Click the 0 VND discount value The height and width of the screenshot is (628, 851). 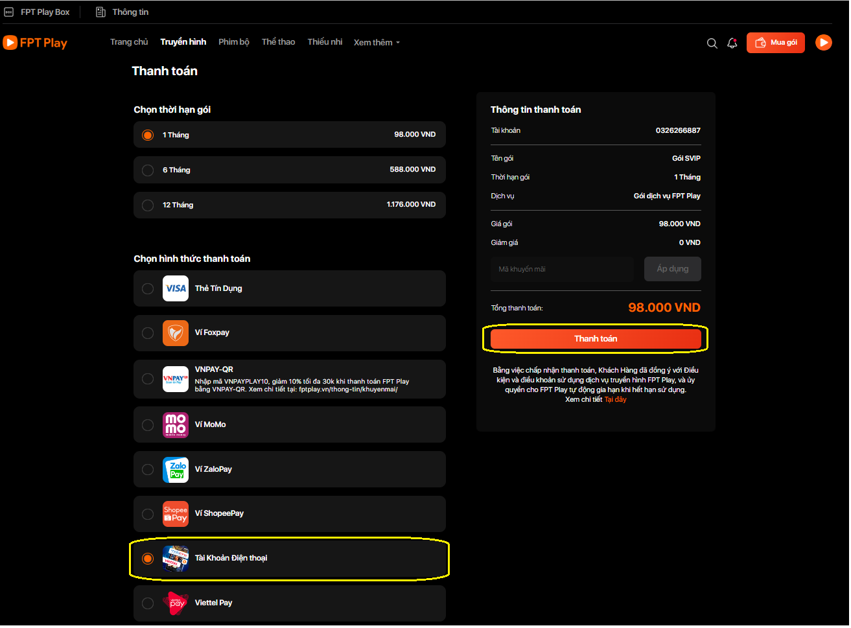tap(690, 243)
